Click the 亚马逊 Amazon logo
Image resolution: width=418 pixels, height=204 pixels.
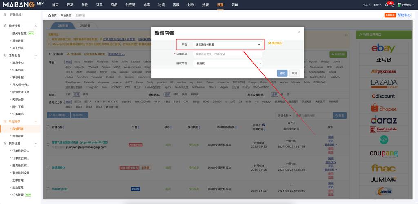(384, 60)
